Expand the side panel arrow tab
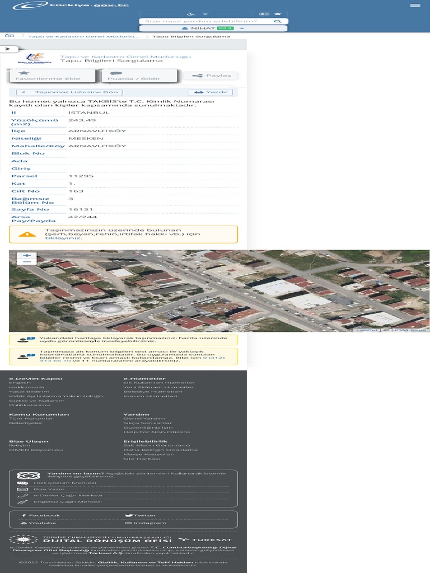430x573 pixels. tap(9, 49)
